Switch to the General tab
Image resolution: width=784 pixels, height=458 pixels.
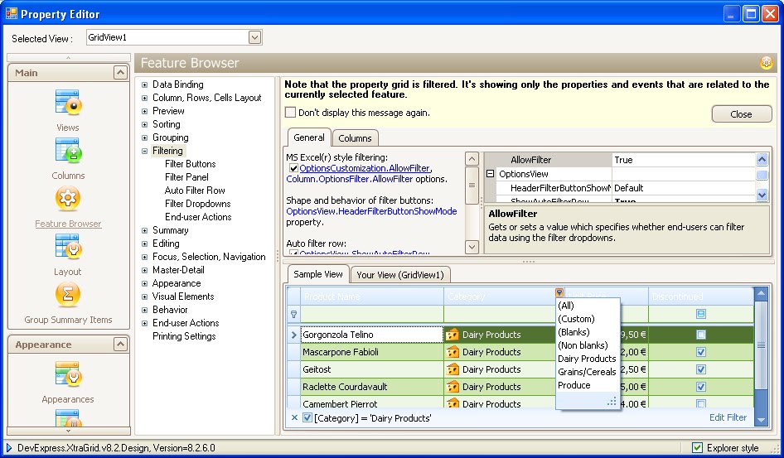coord(309,137)
